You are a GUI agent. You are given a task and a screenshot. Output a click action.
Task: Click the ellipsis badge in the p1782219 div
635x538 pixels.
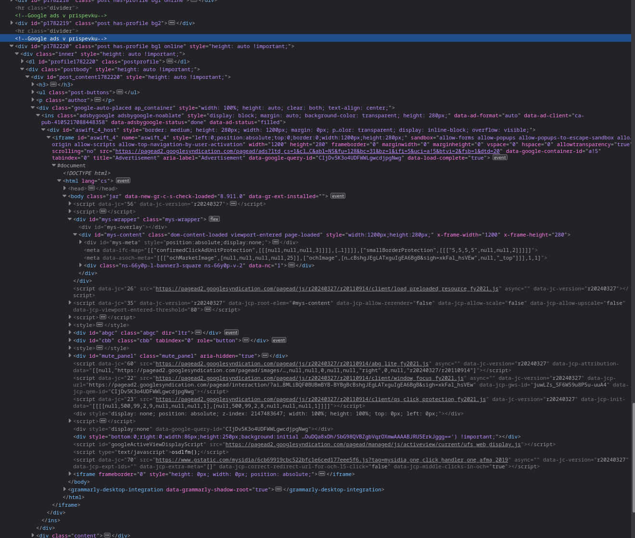pyautogui.click(x=172, y=23)
